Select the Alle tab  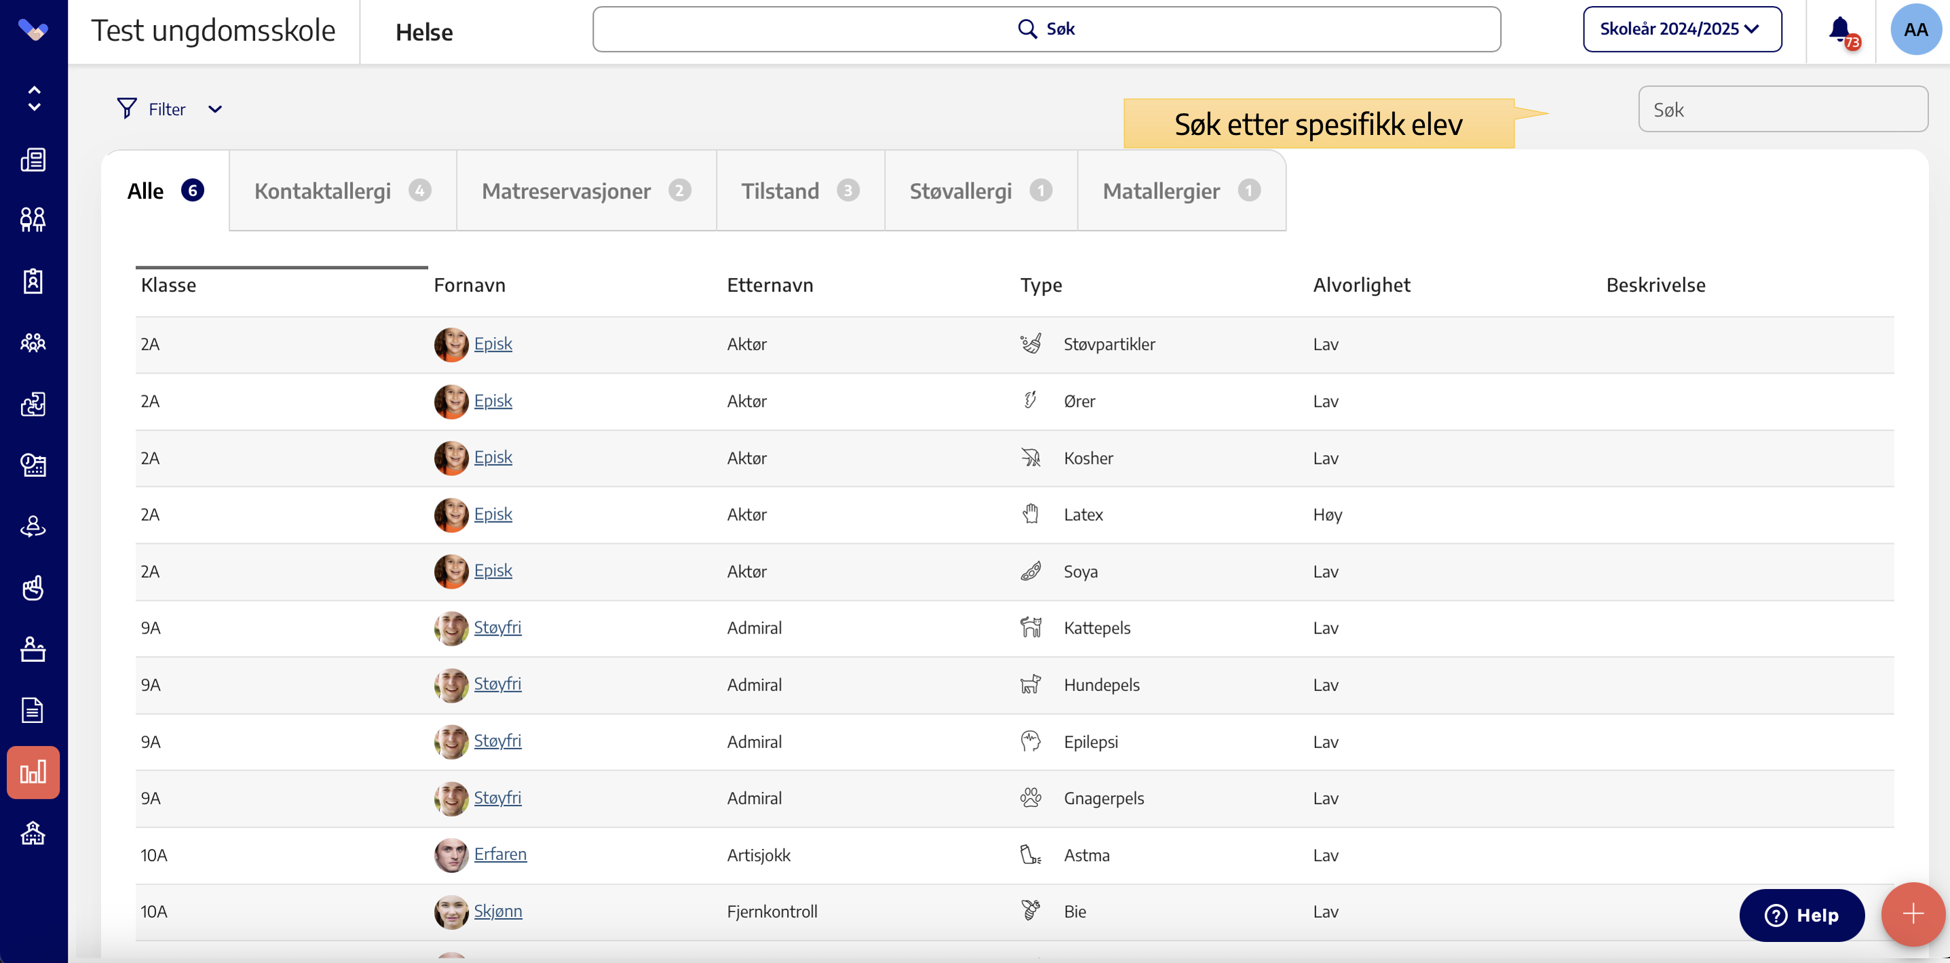pos(165,190)
